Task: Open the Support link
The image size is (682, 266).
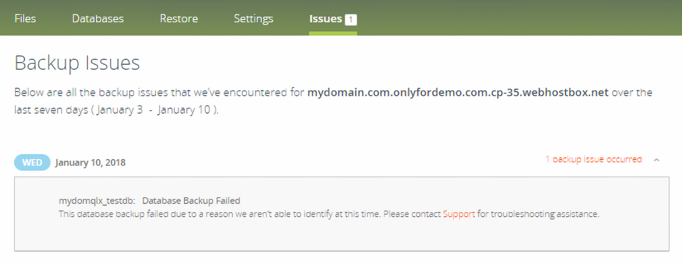Action: pos(459,214)
